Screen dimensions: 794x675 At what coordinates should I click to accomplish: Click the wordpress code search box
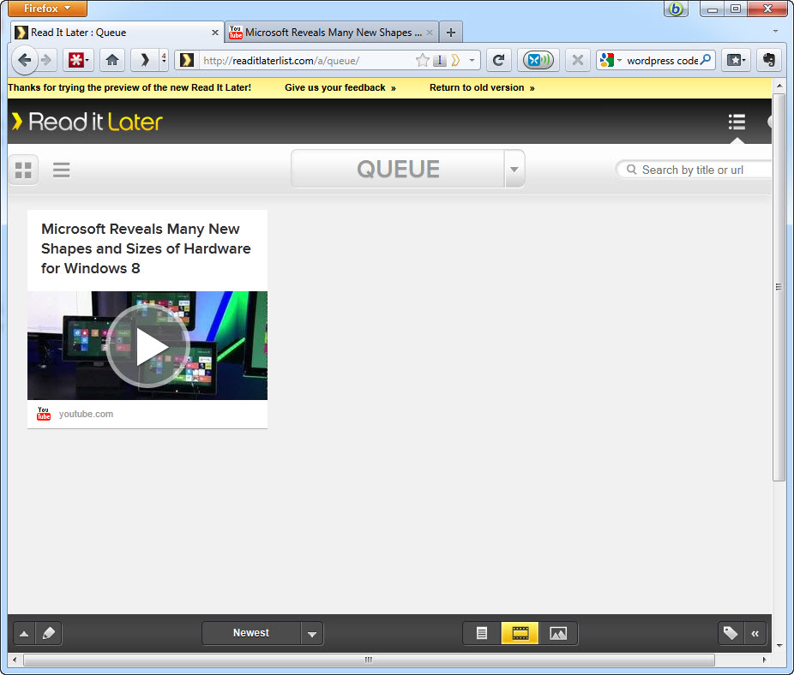662,61
